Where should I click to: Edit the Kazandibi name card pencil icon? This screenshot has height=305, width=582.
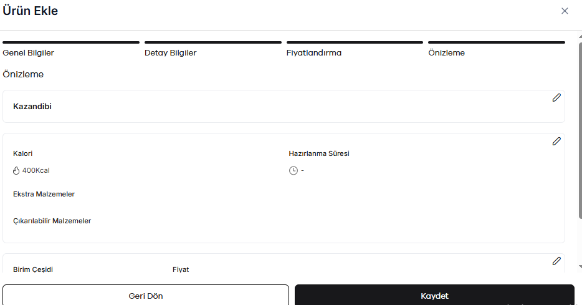point(556,98)
